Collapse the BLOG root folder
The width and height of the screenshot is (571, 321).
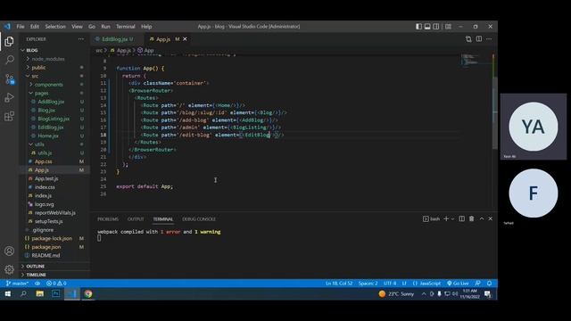[x=22, y=50]
